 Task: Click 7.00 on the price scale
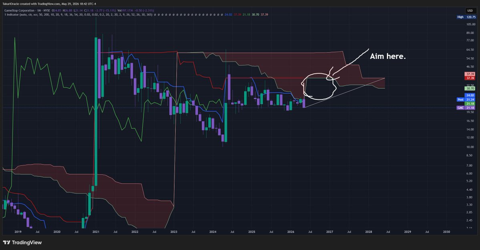coord(470,165)
